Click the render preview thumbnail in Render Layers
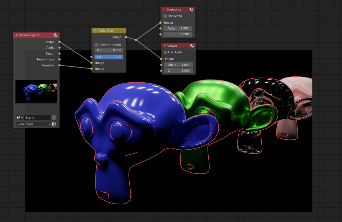 pos(36,91)
